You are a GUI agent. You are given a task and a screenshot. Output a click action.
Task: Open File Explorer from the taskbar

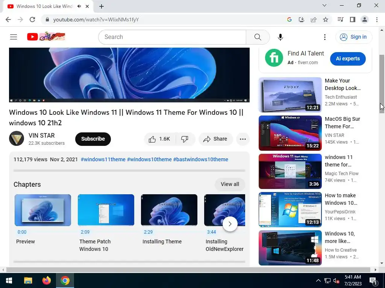(28, 280)
